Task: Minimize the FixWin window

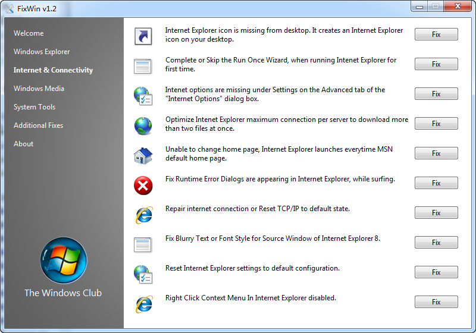Action: (419, 7)
